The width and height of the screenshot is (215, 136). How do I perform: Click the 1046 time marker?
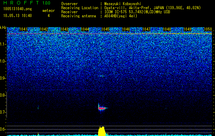[126, 29]
